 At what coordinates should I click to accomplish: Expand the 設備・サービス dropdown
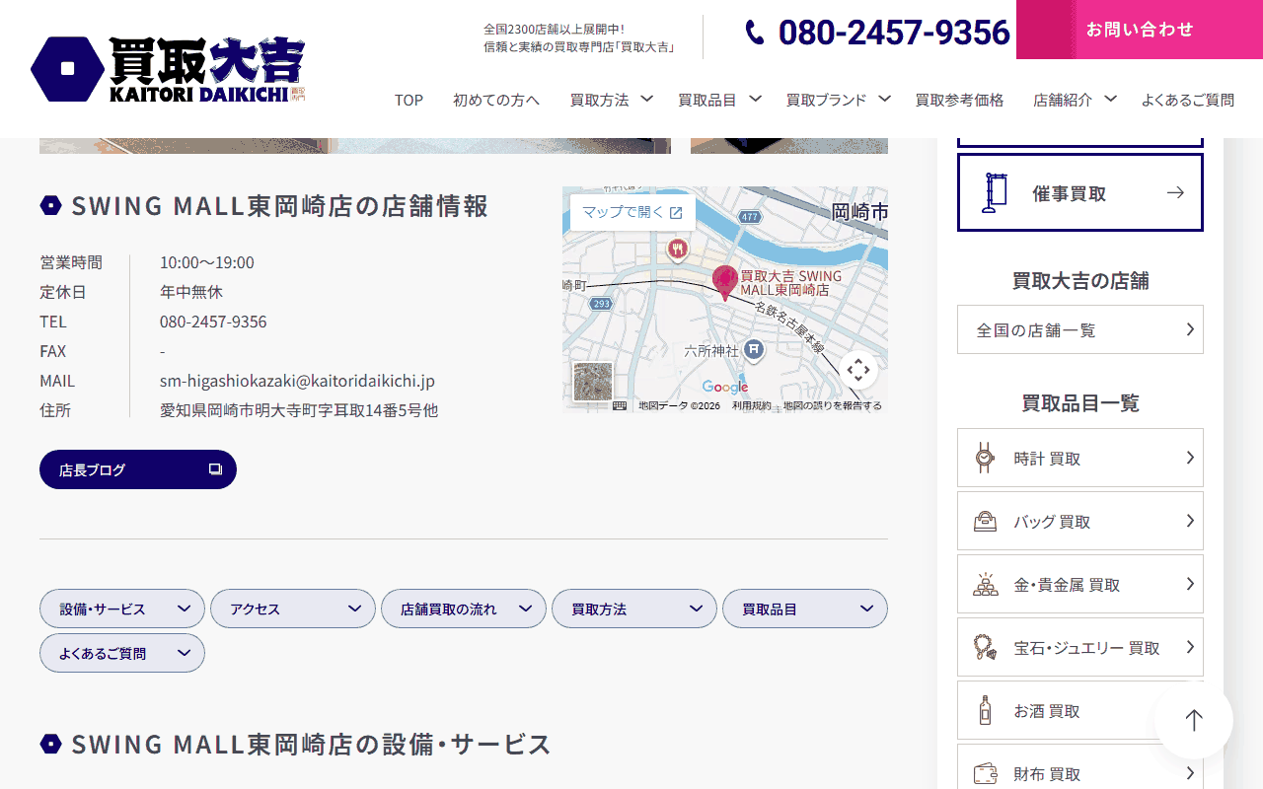pyautogui.click(x=122, y=609)
